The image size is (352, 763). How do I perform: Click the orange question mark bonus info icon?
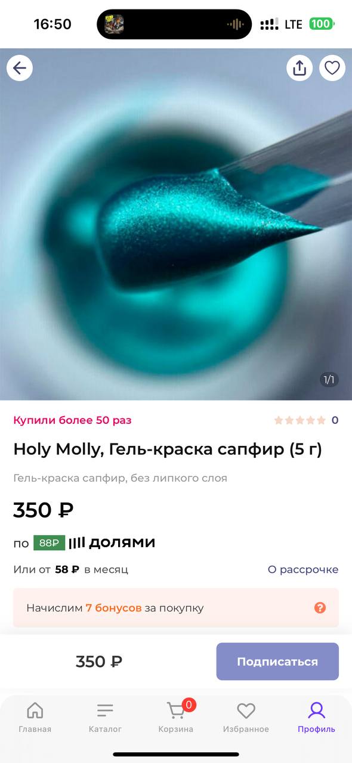(320, 608)
